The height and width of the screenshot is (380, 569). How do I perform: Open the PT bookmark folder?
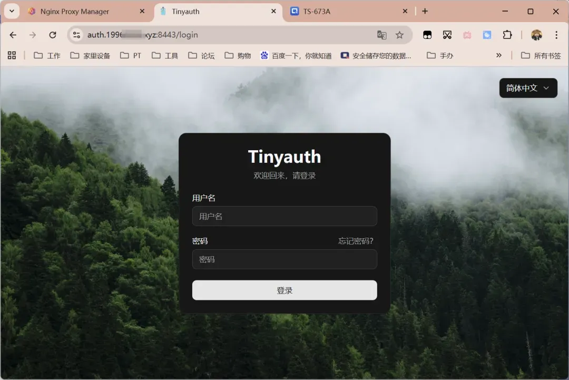tap(131, 55)
